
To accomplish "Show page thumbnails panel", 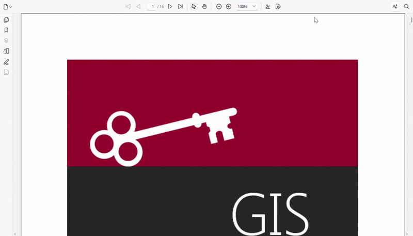I will click(x=6, y=20).
